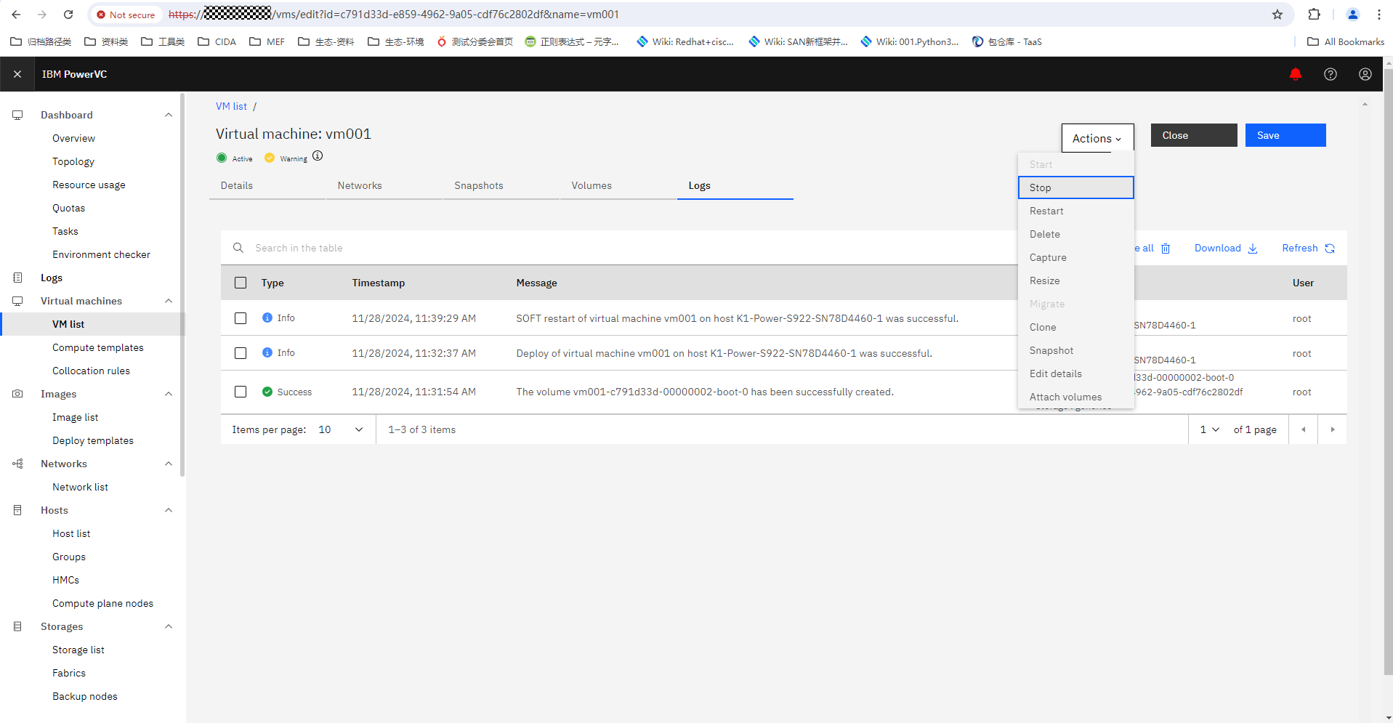This screenshot has height=723, width=1393.
Task: Bookmark this page with star icon
Action: [1277, 15]
